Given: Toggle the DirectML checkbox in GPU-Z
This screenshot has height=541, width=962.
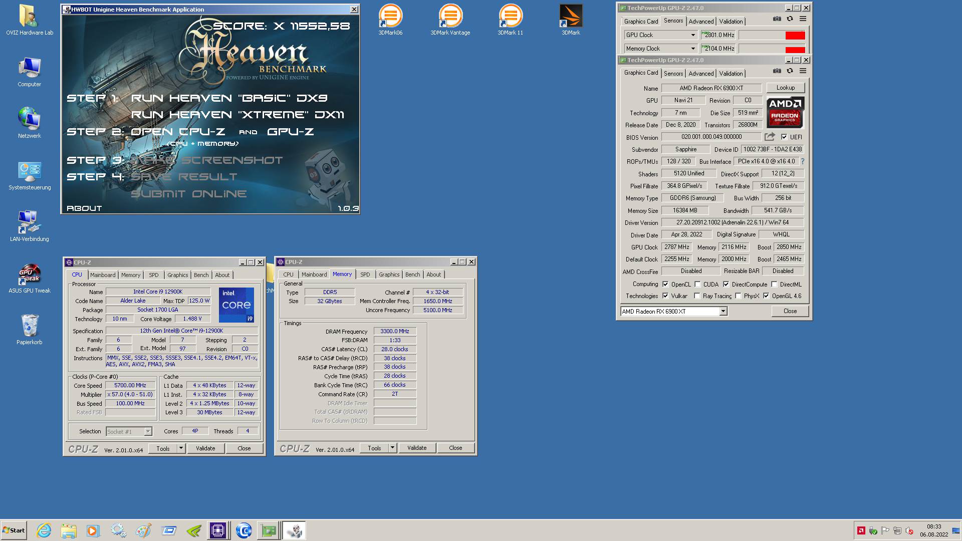Looking at the screenshot, I should [x=774, y=284].
